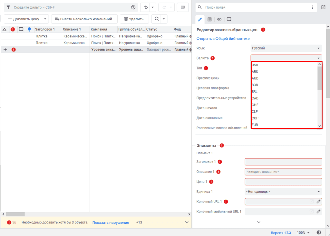Click the Группа объявл... column header
Screen dimensions: 330x236
[x=131, y=29]
